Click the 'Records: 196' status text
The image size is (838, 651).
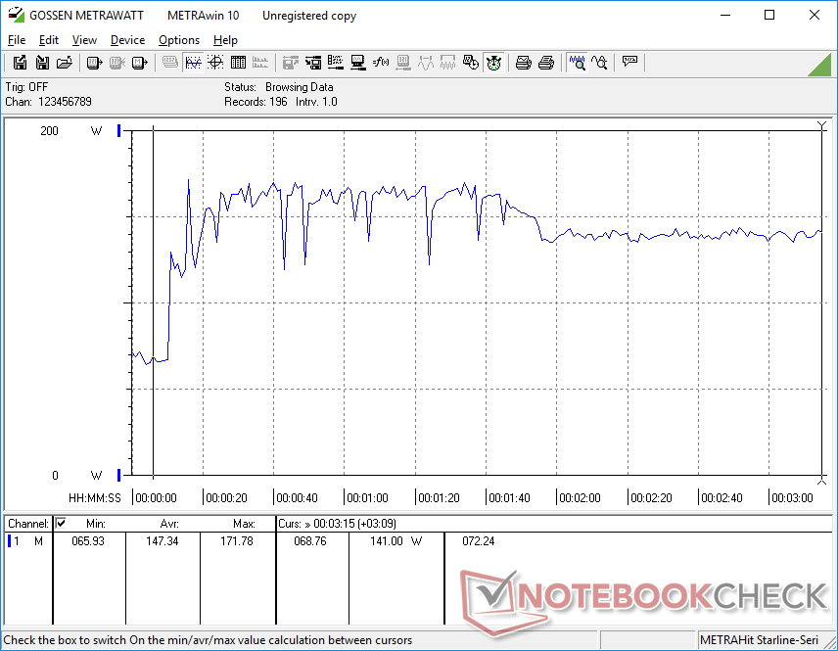(256, 102)
